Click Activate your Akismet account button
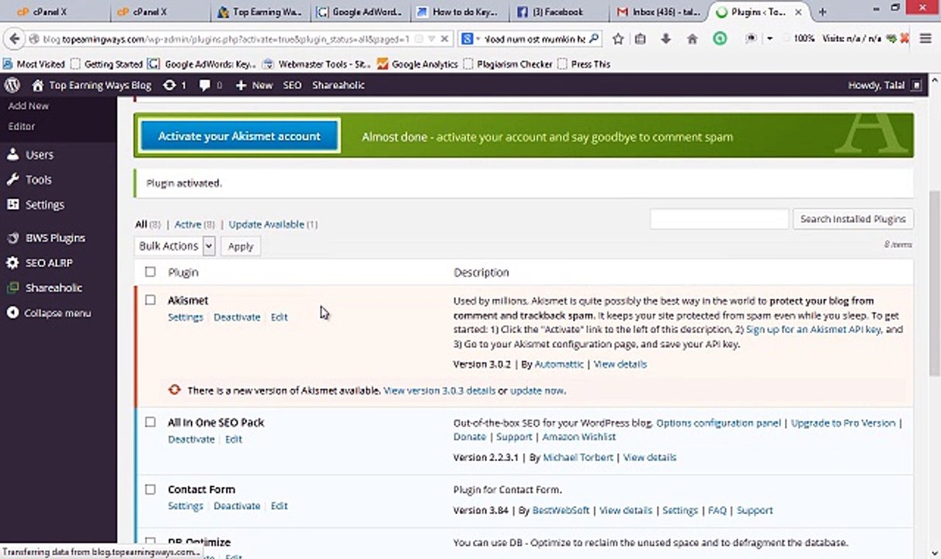Screen dimensions: 941x559 coord(239,136)
